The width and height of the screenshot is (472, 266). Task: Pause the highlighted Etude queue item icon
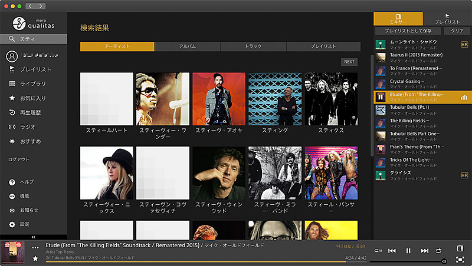(381, 97)
